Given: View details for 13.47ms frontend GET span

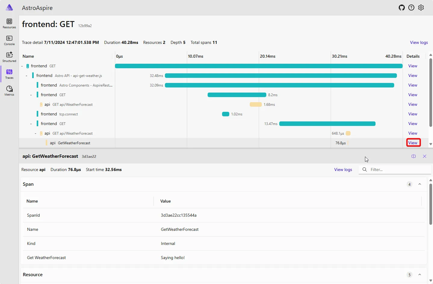Looking at the screenshot, I should pos(413,124).
